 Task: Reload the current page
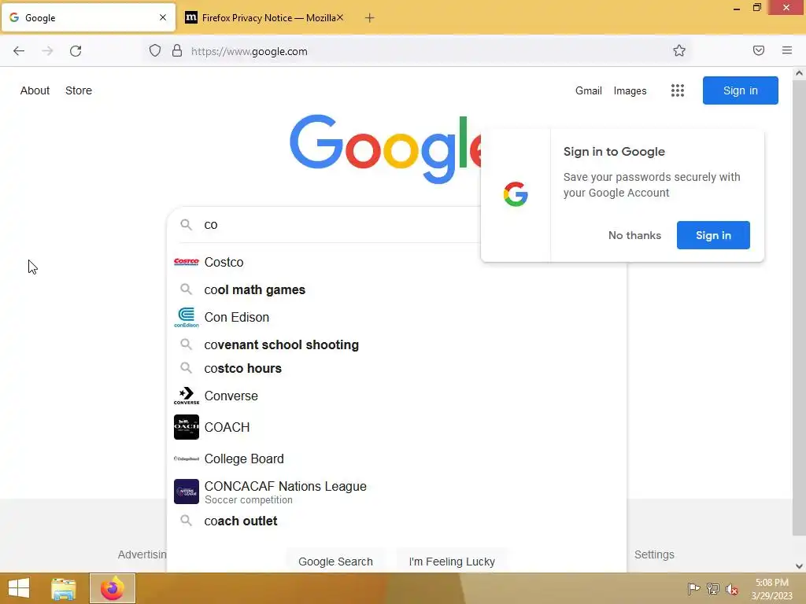click(x=76, y=51)
